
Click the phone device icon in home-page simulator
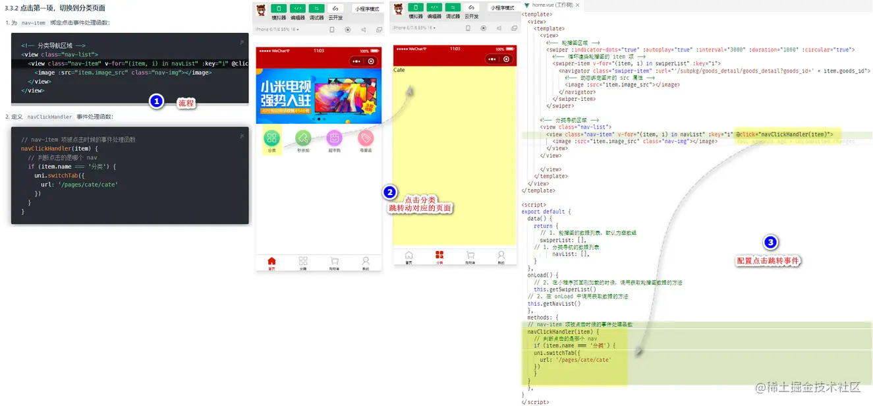point(332,30)
